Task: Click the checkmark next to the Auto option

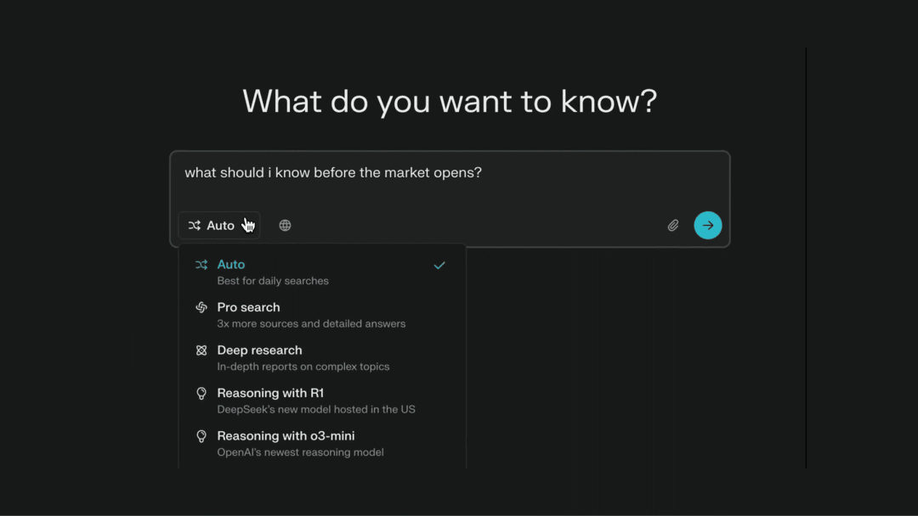Action: (x=439, y=266)
